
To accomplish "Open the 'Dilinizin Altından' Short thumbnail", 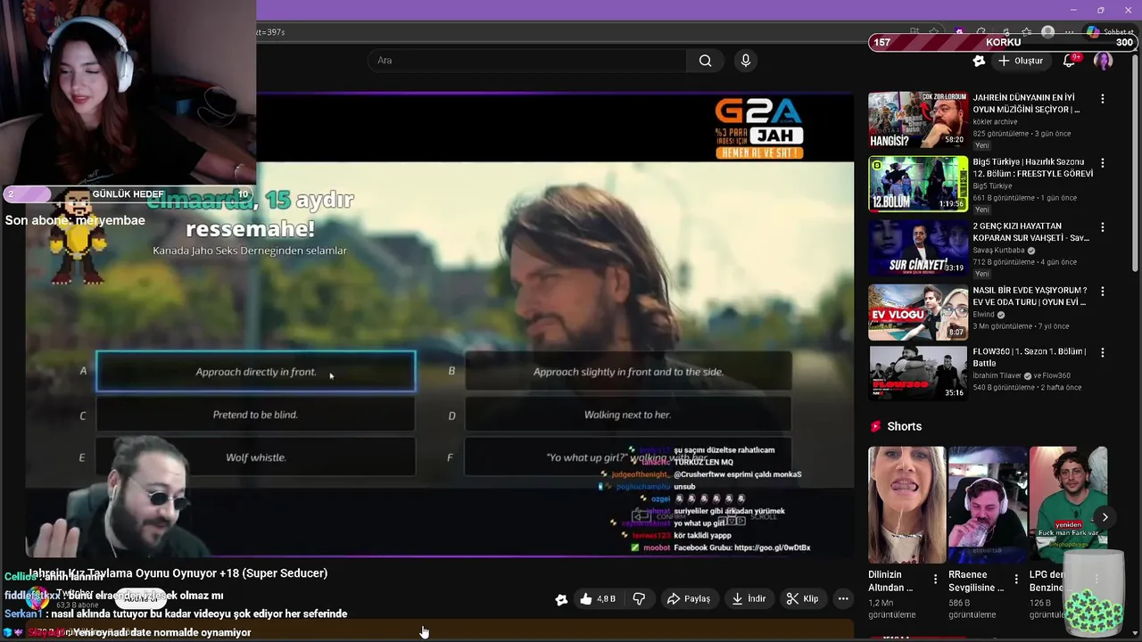I will pos(906,505).
